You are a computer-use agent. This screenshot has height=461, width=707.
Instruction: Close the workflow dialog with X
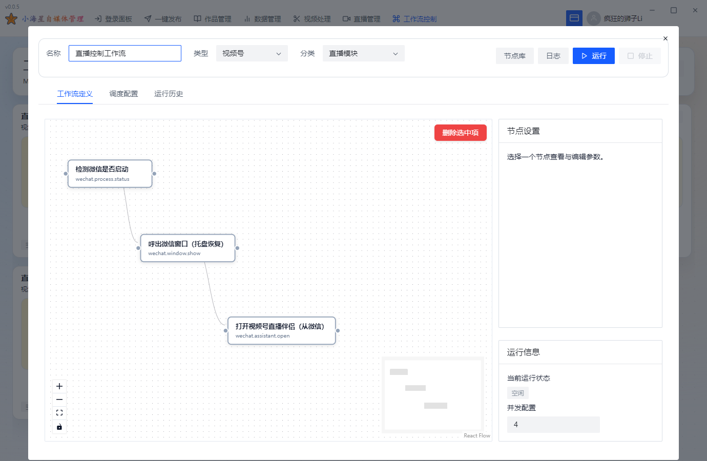tap(665, 38)
